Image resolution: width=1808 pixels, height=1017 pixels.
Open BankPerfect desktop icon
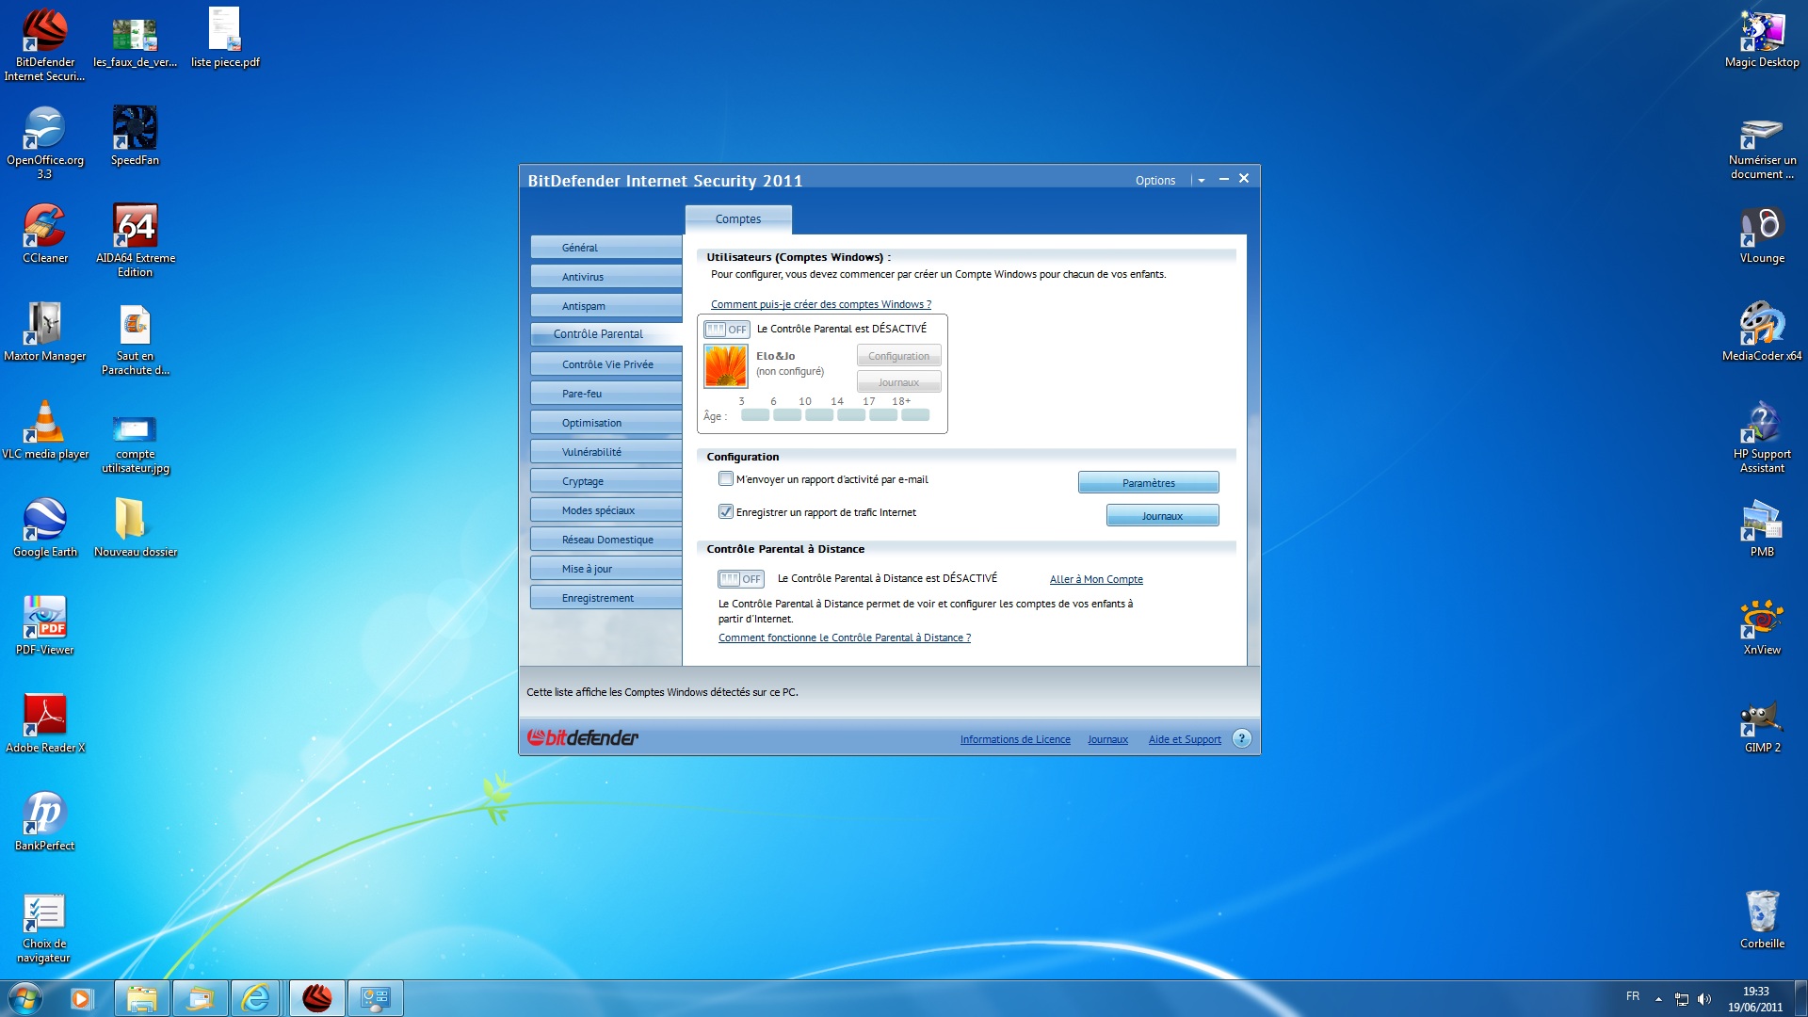[45, 820]
